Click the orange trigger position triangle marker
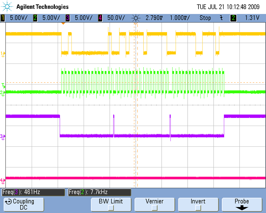Screen dimensions: 266x213 [x=63, y=23]
